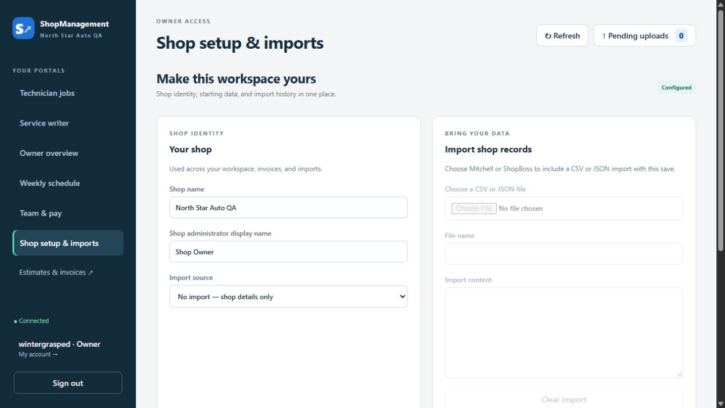Screen dimensions: 725x408
Task: Navigate to Weekly schedule
Action: click(68, 183)
